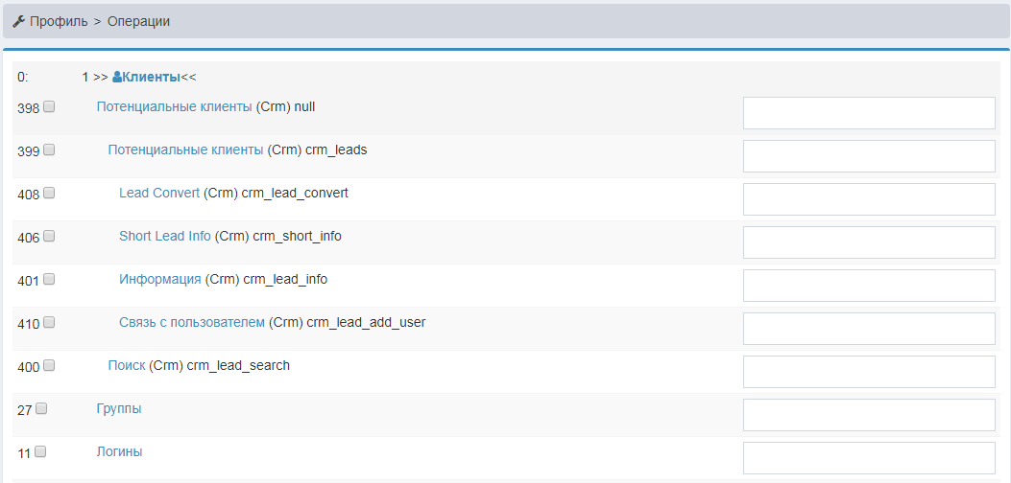Open Связь с пользователем link
This screenshot has width=1011, height=483.
191,322
